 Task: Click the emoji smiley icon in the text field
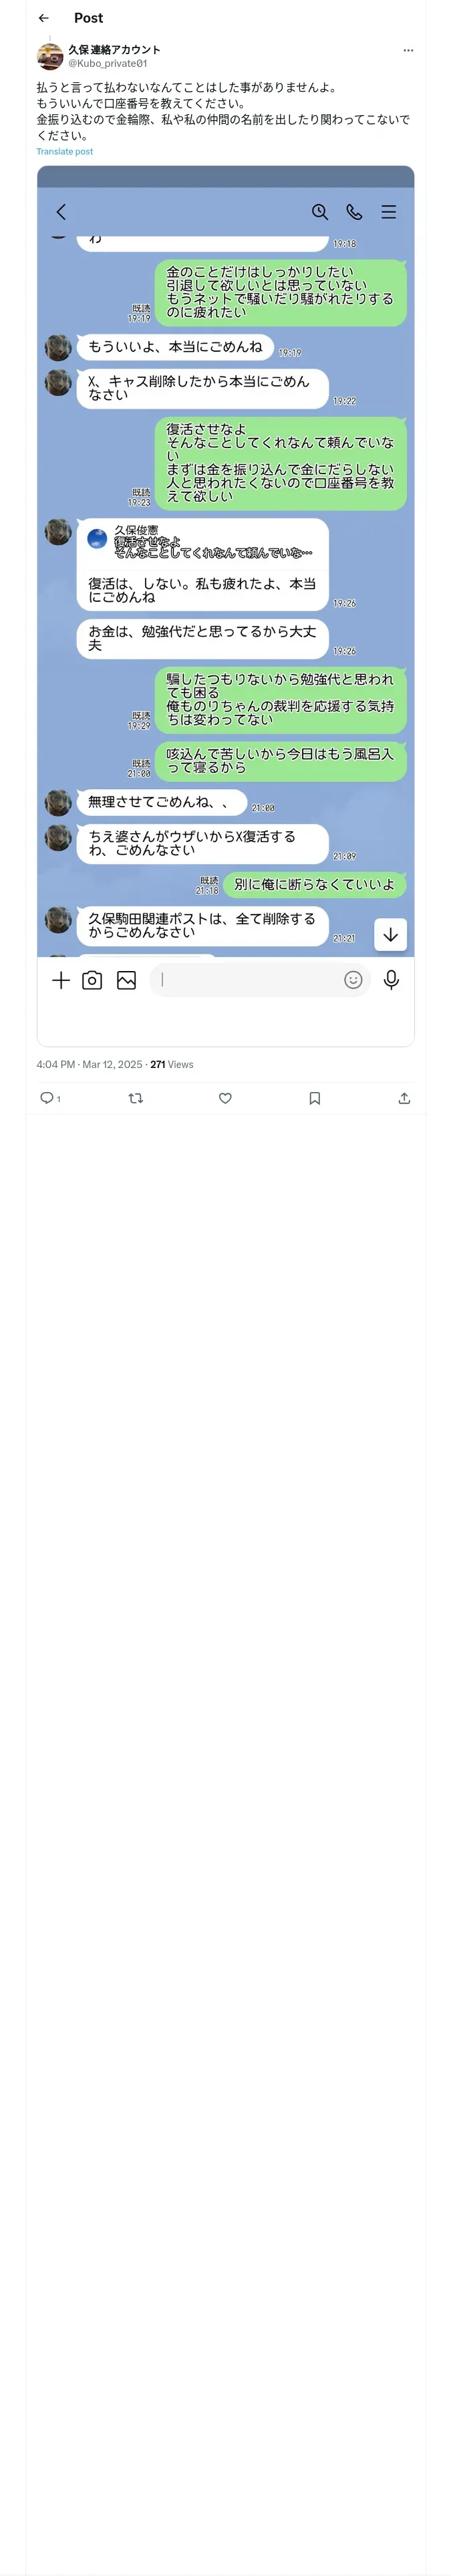pyautogui.click(x=353, y=980)
